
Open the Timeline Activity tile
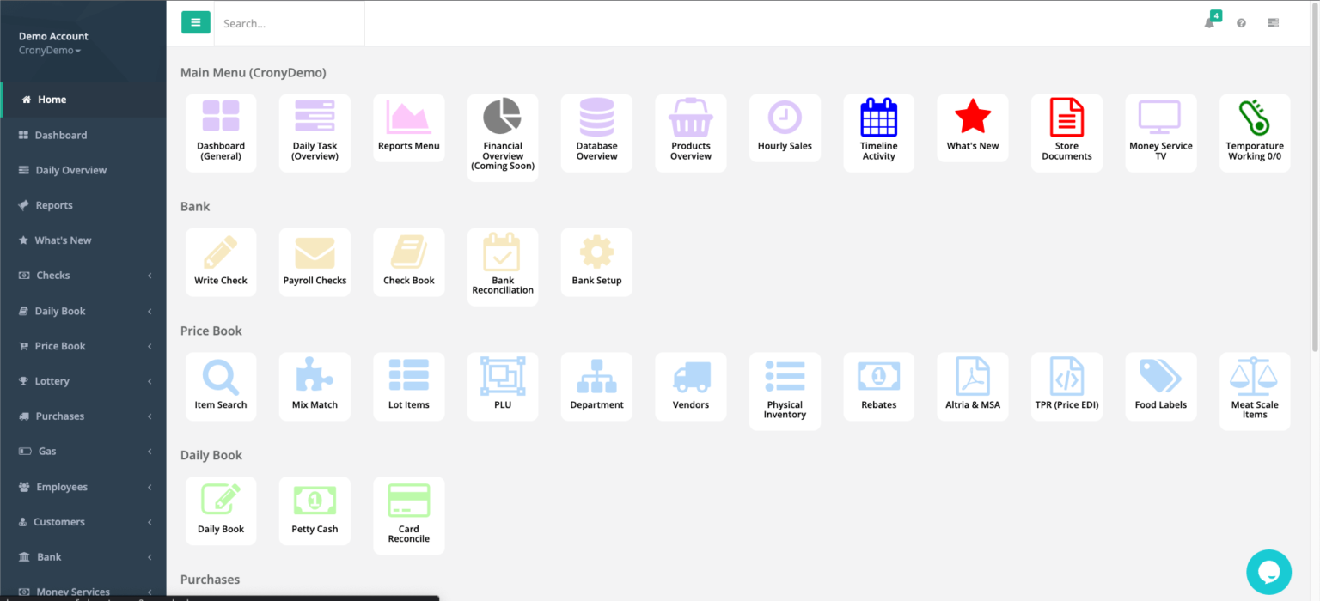click(x=878, y=127)
